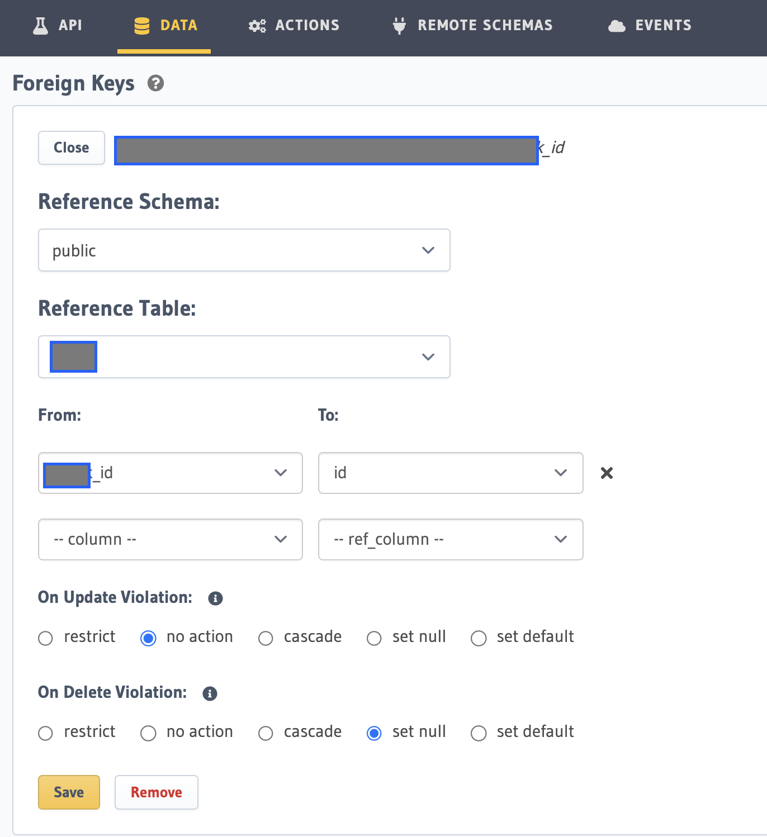767x837 pixels.
Task: Select restrict for On Update Violation
Action: click(x=45, y=638)
